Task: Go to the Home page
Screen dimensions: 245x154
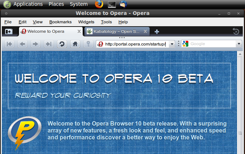Action: 75,44
